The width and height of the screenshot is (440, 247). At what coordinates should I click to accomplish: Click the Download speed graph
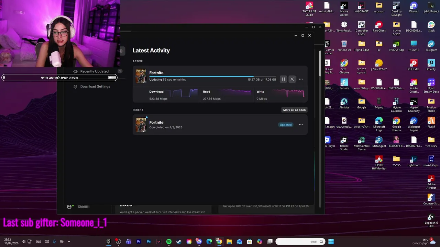click(x=185, y=93)
